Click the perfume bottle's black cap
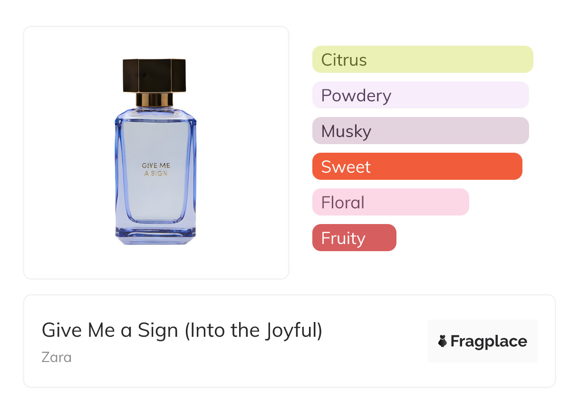This screenshot has width=579, height=411. (x=154, y=75)
